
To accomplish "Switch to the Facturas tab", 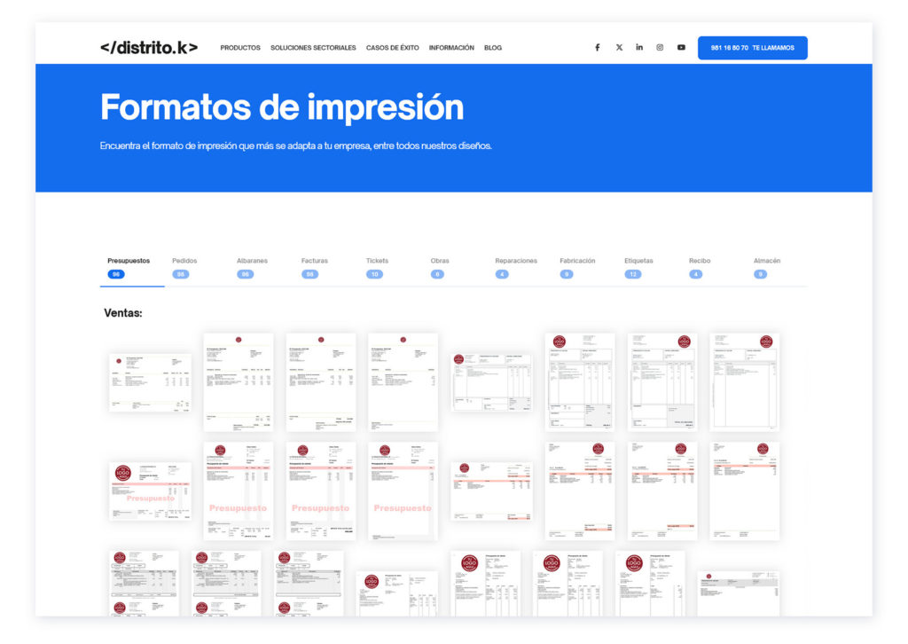I will [x=315, y=267].
